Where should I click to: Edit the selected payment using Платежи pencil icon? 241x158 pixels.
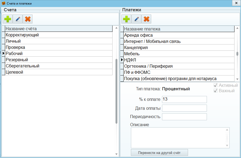point(136,19)
